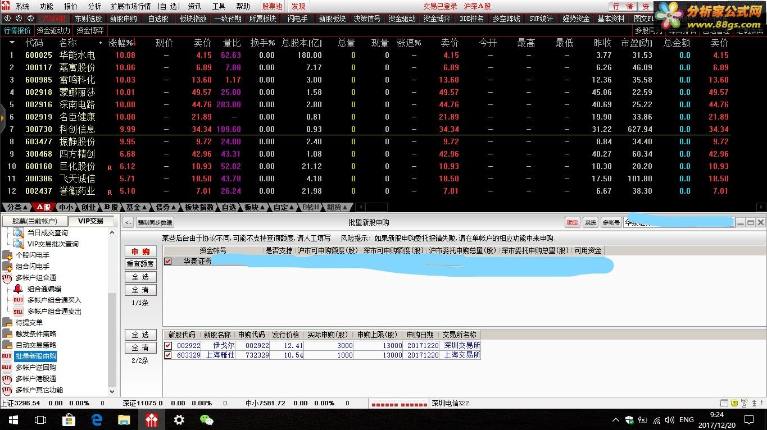Select the circled number 2 layout icon
This screenshot has height=430, width=767.
pyautogui.click(x=19, y=19)
